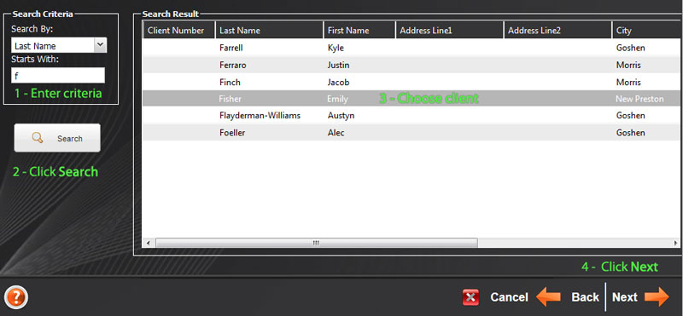Image resolution: width=683 pixels, height=316 pixels.
Task: Click the Starts With input field
Action: click(58, 75)
